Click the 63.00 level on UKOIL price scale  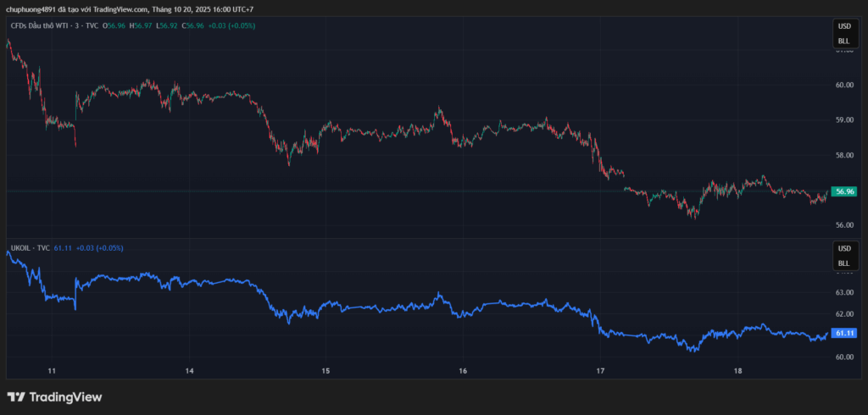pyautogui.click(x=843, y=293)
